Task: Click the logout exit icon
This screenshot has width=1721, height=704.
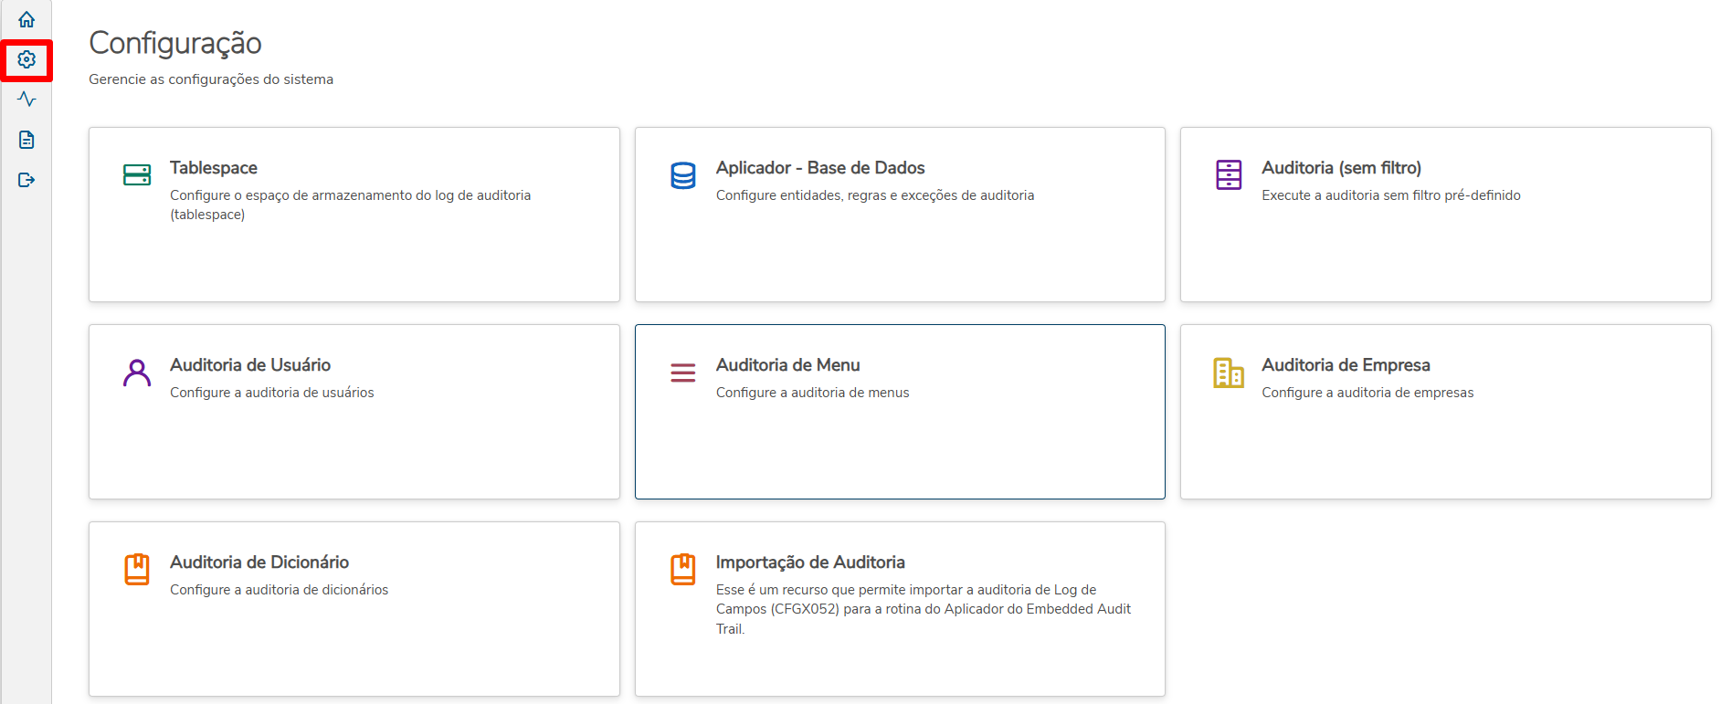Action: pos(26,180)
